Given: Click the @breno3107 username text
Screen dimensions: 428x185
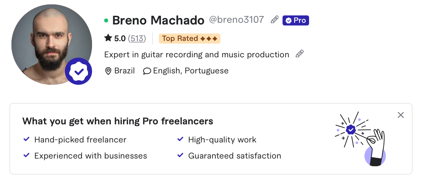Looking at the screenshot, I should pos(237,20).
